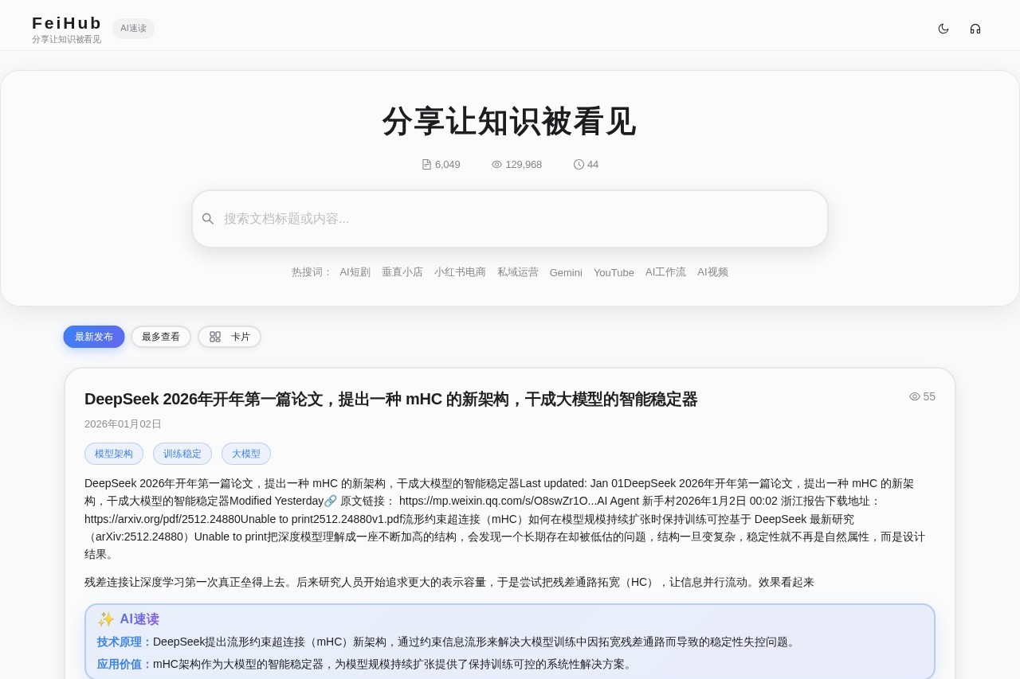Viewport: 1020px width, 679px height.
Task: Select hot keyword AI短剧
Action: [x=355, y=272]
